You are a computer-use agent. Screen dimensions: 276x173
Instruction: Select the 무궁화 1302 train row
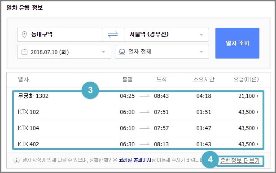click(x=138, y=96)
